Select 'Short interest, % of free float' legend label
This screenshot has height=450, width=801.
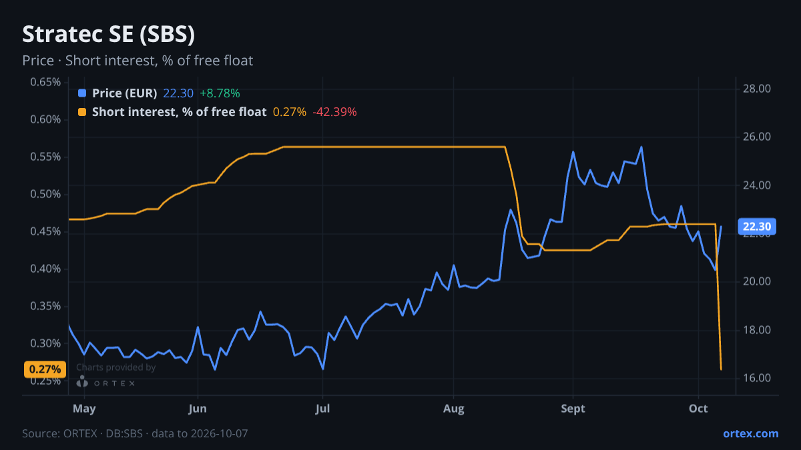click(x=180, y=112)
